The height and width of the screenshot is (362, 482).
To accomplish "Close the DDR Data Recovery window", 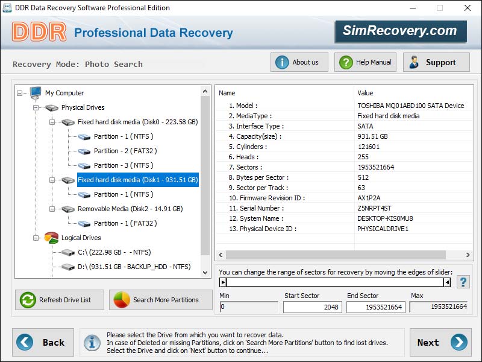I will 468,8.
